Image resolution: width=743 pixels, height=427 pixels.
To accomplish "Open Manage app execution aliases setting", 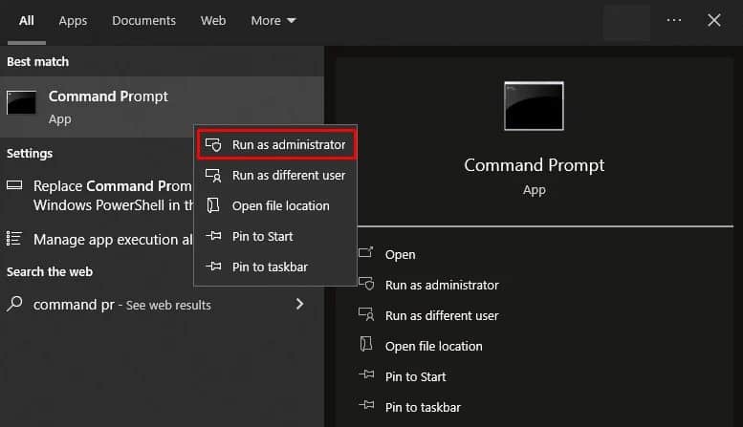I will click(x=98, y=240).
